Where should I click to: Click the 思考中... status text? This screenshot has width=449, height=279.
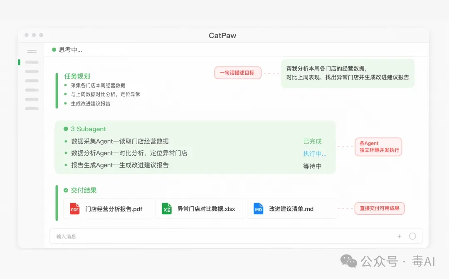(70, 50)
